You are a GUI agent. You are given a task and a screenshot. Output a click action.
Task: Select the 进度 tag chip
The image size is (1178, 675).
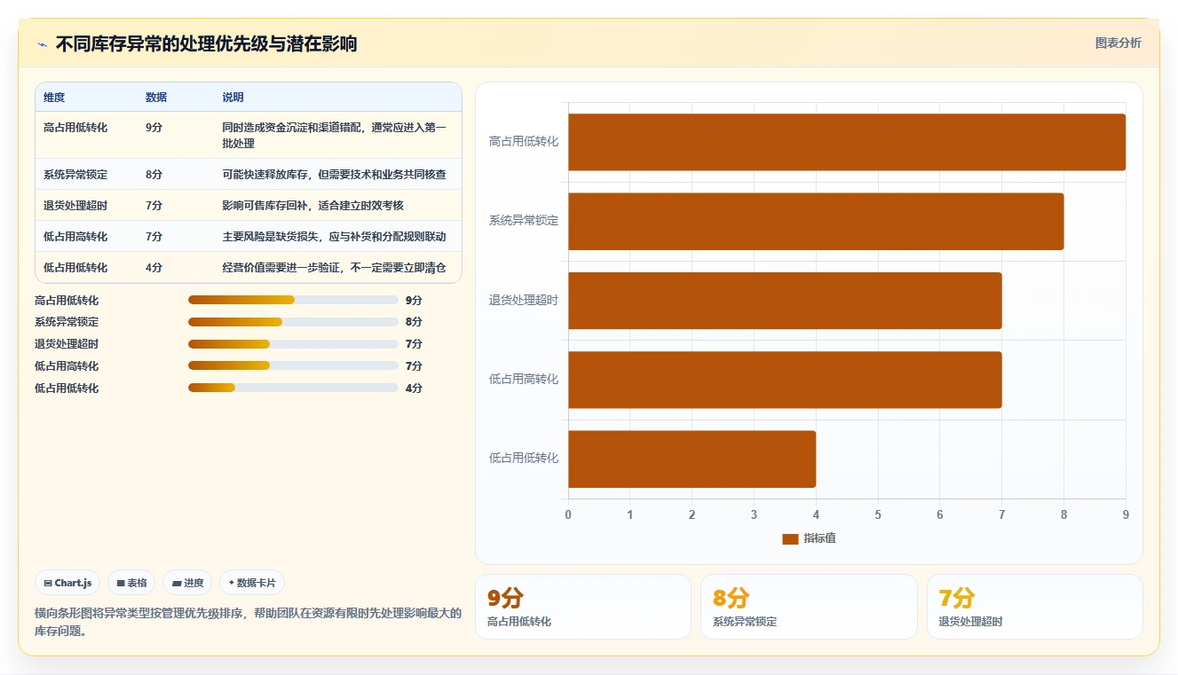(x=187, y=583)
